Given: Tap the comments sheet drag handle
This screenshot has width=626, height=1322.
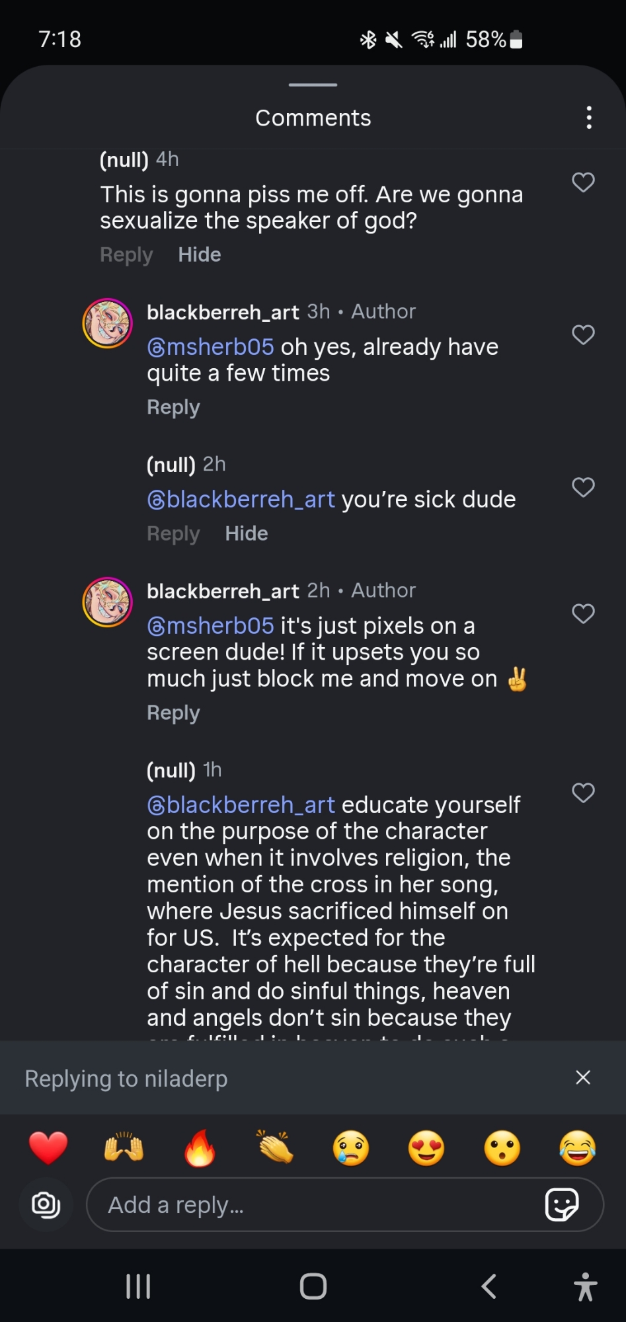Looking at the screenshot, I should [313, 85].
